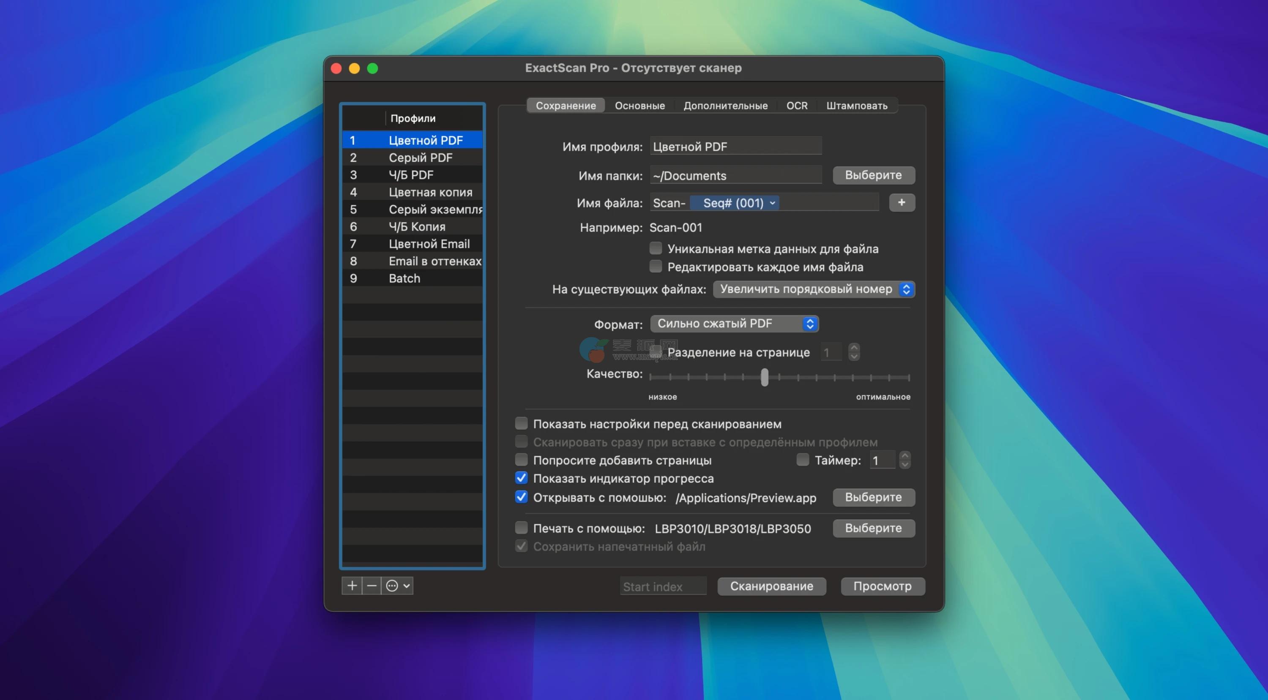
Task: Click the remove profile minus icon
Action: click(x=372, y=586)
